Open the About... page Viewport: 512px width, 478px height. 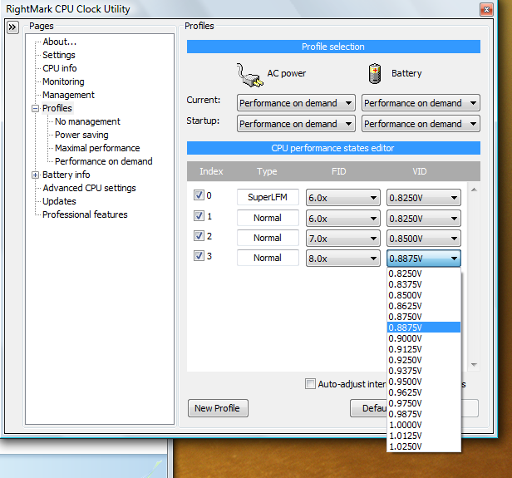60,42
